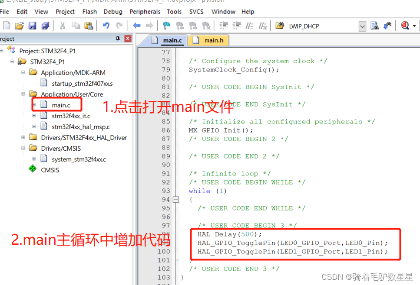420x285 pixels.
Task: Open the View menu
Action: (x=41, y=12)
